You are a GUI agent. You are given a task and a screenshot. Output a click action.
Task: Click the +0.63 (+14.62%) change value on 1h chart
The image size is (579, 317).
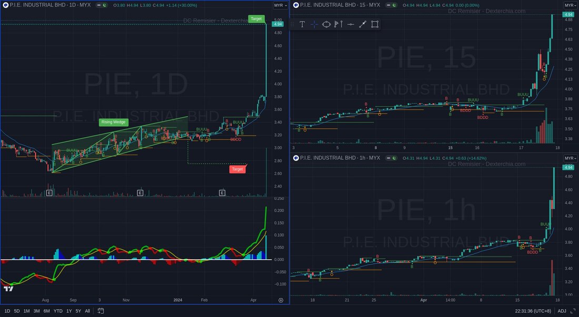(471, 158)
